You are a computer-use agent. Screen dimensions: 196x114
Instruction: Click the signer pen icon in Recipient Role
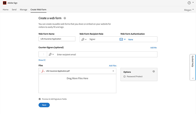coord(83,39)
